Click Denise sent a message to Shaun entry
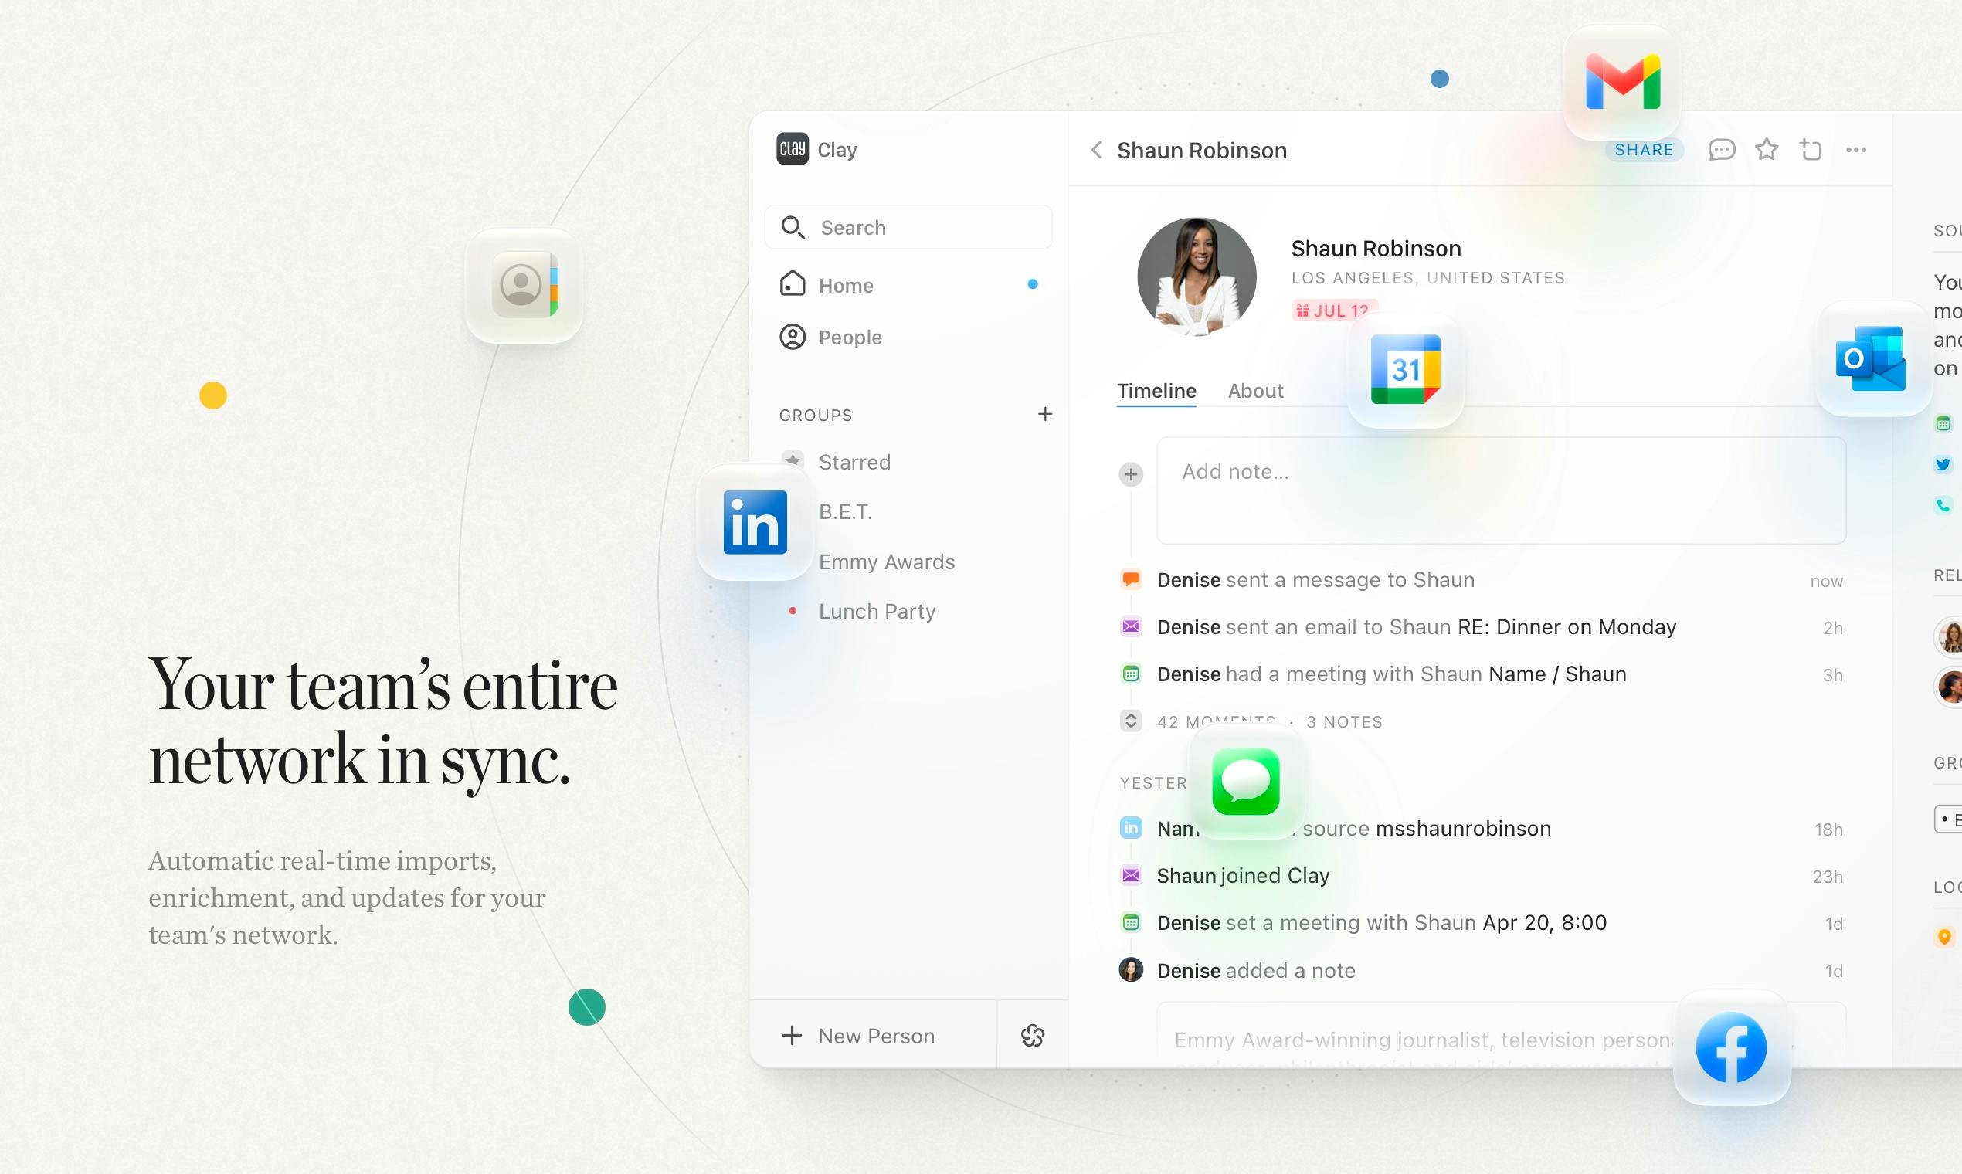The height and width of the screenshot is (1174, 1962). tap(1315, 580)
